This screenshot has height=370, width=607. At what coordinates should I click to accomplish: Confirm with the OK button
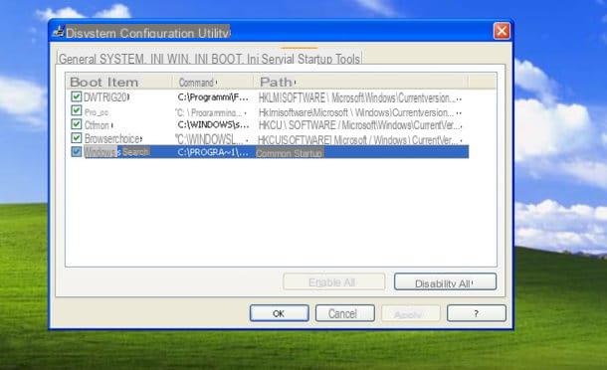[279, 313]
